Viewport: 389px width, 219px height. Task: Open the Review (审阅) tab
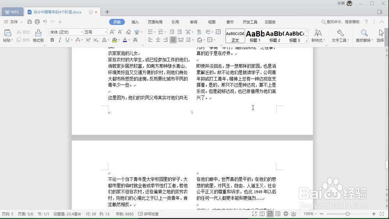tap(193, 22)
